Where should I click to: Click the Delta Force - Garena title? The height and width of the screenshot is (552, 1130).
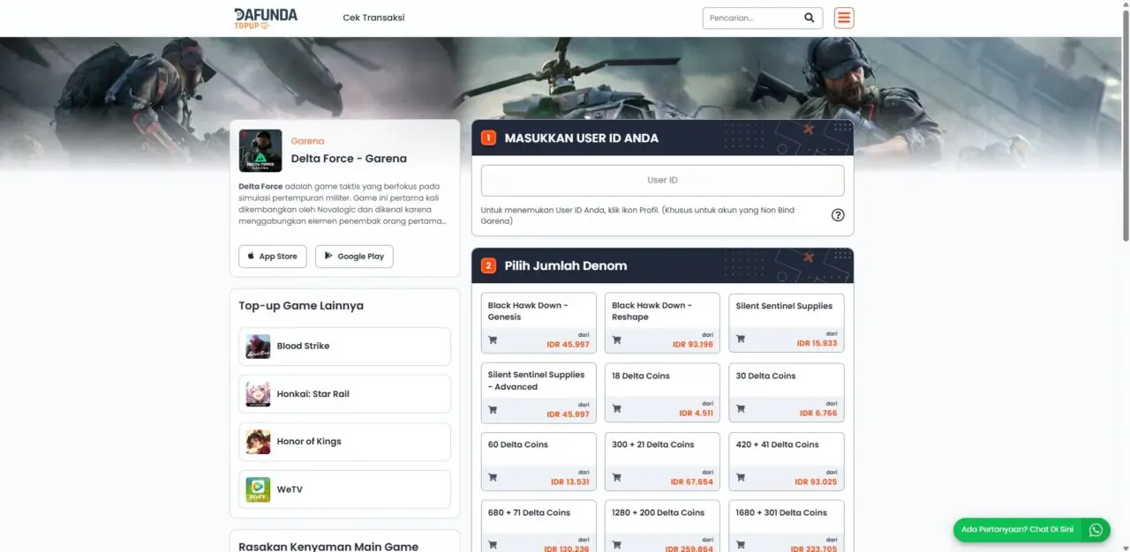[349, 159]
